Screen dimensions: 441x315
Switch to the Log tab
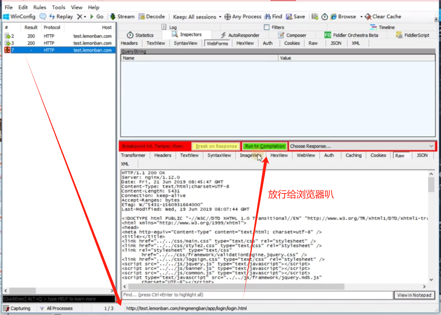[x=169, y=27]
